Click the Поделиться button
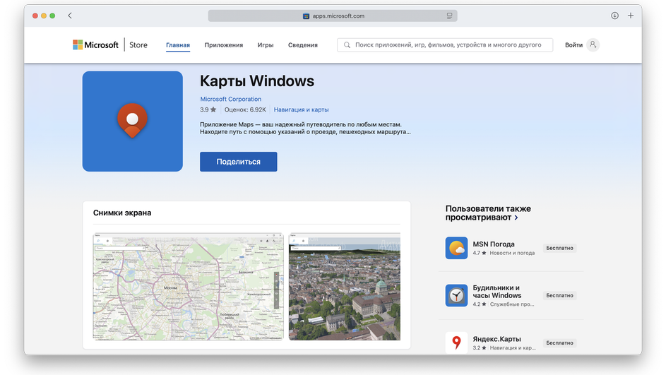 coord(239,162)
